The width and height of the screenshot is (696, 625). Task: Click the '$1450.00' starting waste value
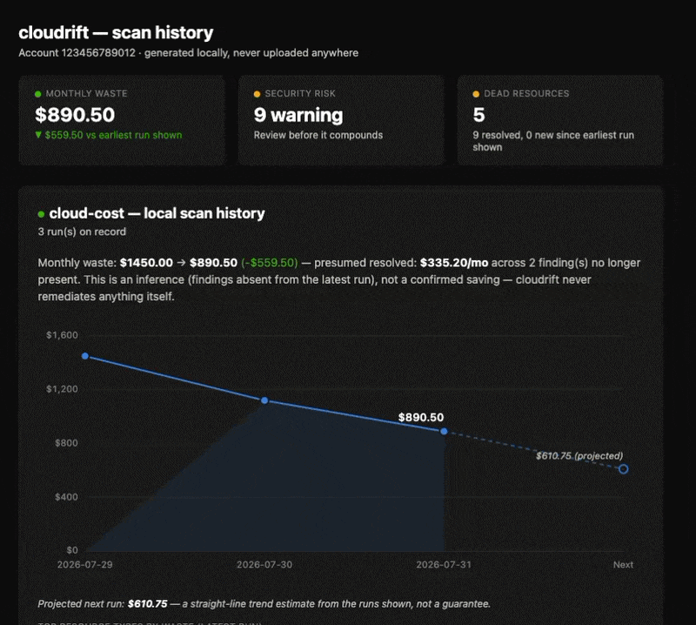click(146, 263)
